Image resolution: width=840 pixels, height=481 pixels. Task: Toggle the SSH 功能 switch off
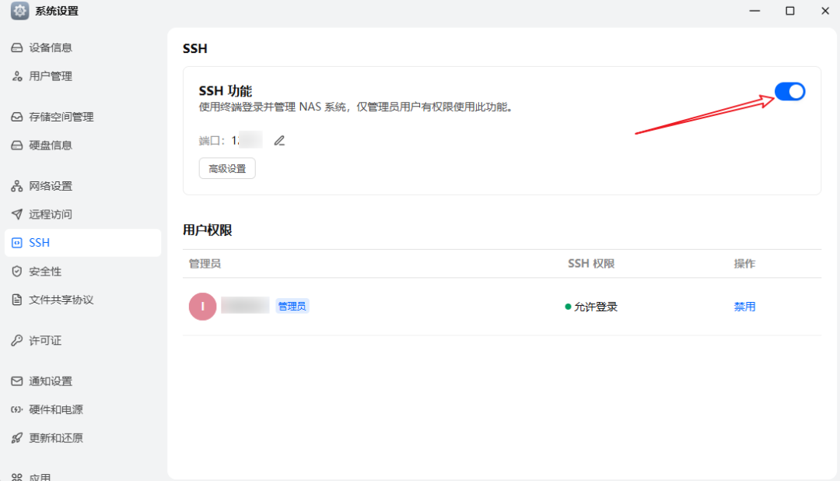point(789,91)
